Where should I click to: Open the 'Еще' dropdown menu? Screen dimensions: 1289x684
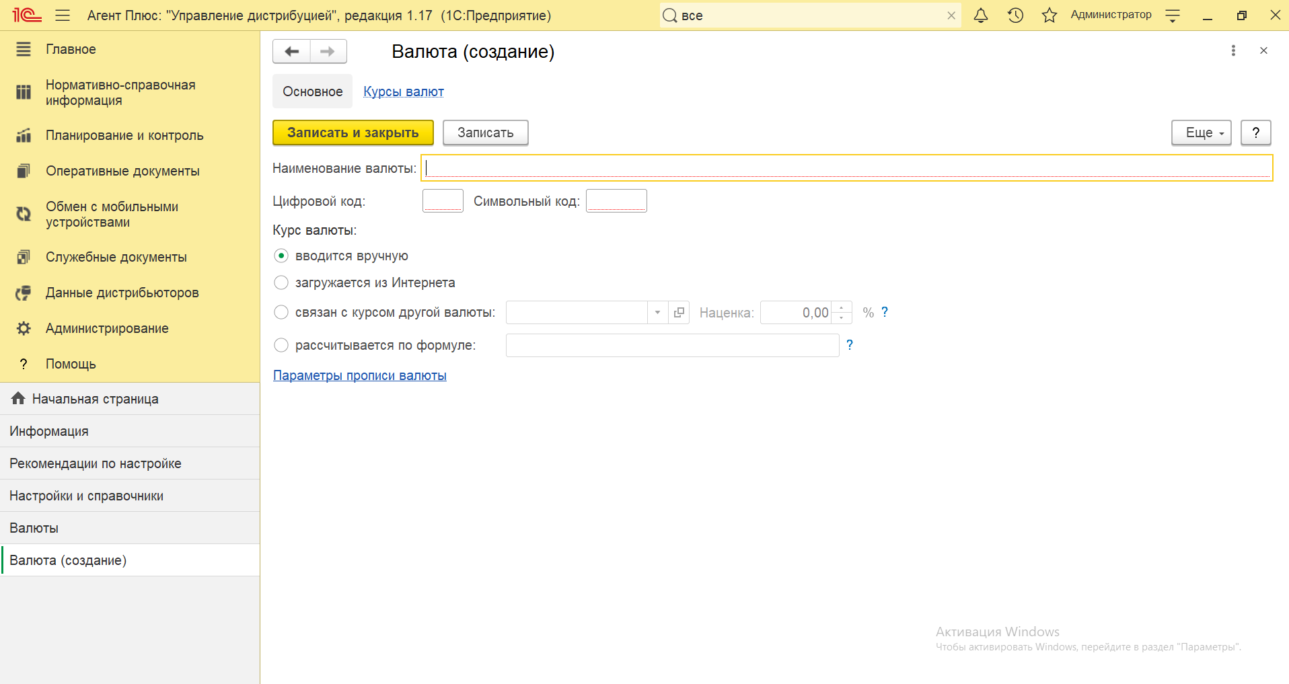(1201, 133)
